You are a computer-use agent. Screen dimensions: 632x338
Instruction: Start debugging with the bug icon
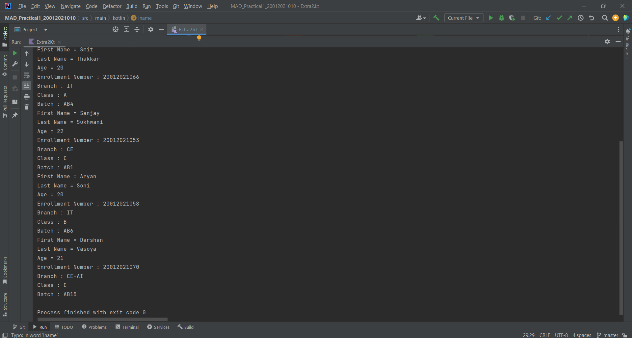[502, 18]
